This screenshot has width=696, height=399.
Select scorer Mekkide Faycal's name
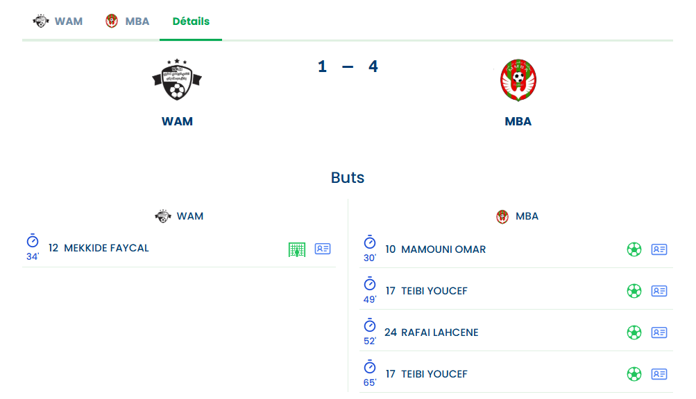pyautogui.click(x=106, y=248)
